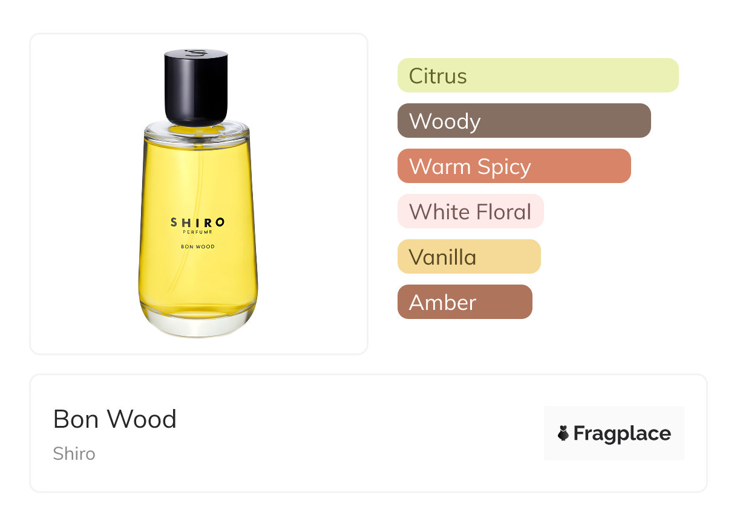
Task: Open the Bon Wood fragrance title
Action: click(115, 419)
